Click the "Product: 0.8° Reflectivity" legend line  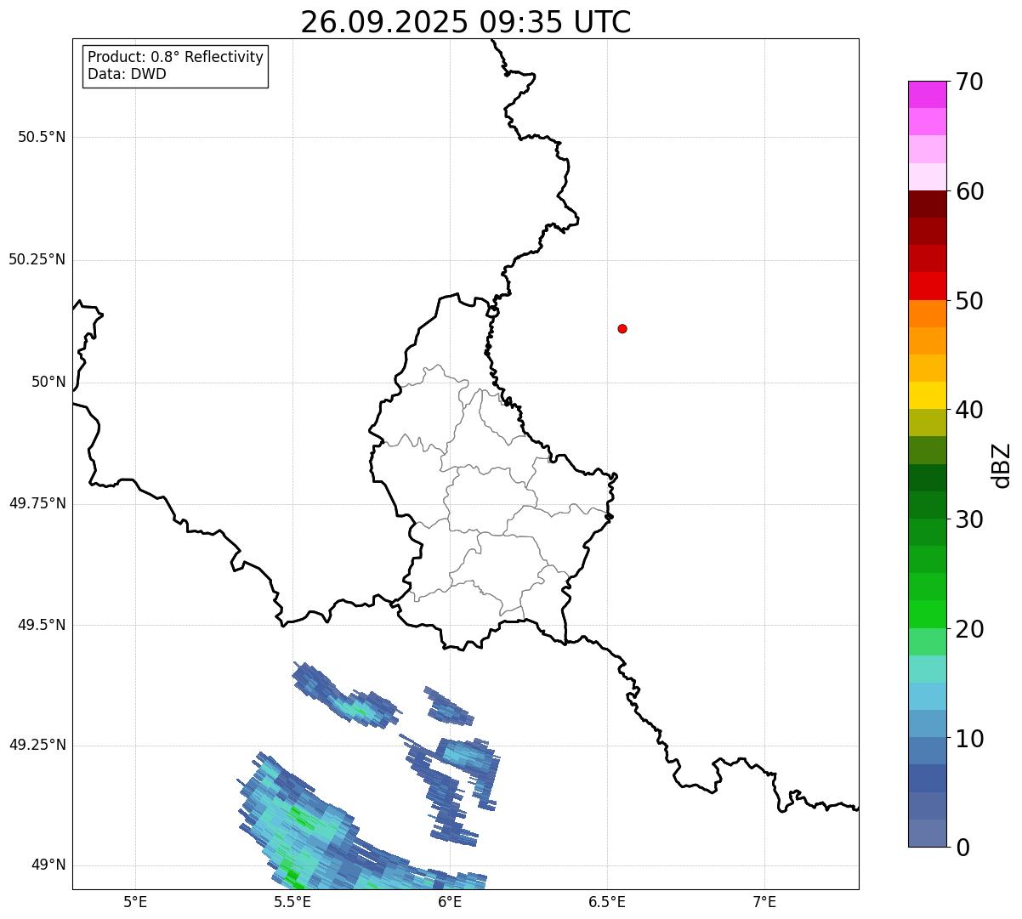point(175,57)
